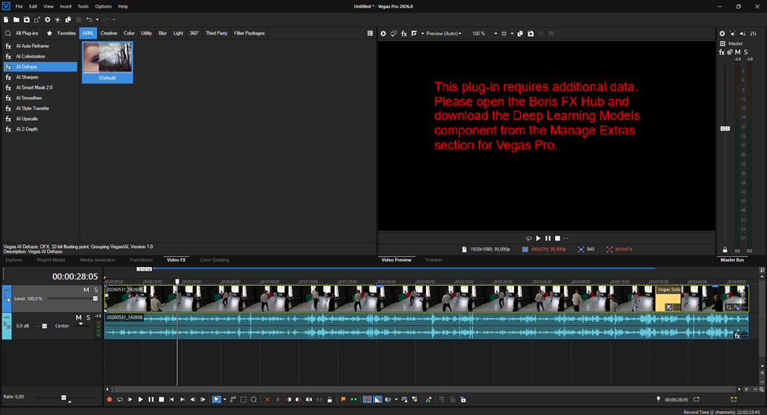Toggle preview grid overlay icon
Image resolution: width=767 pixels, height=415 pixels.
pyautogui.click(x=504, y=34)
